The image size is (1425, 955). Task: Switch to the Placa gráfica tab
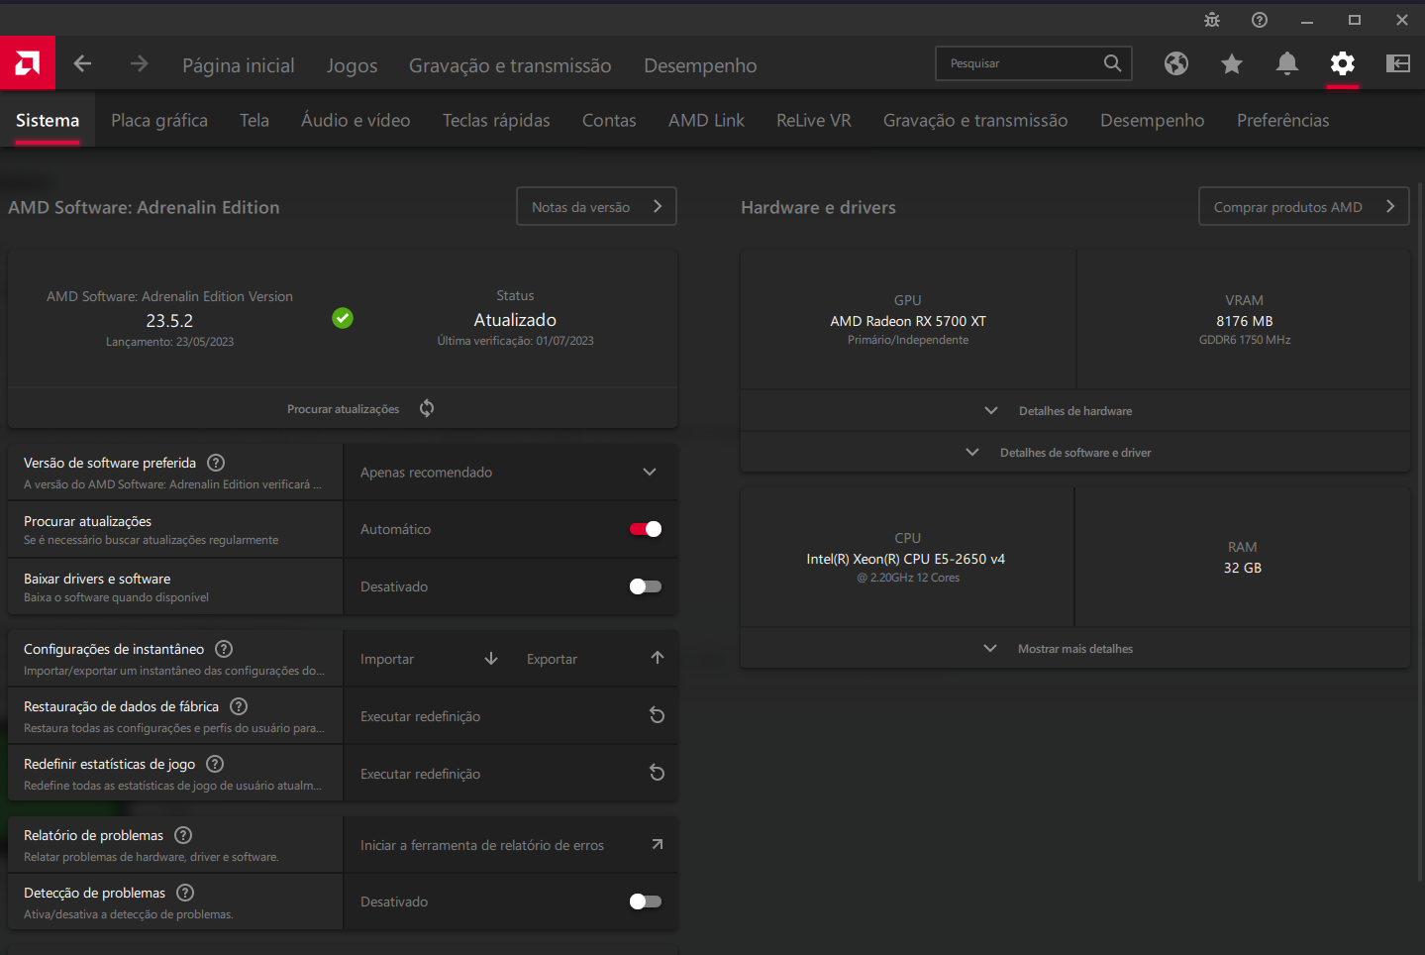tap(159, 120)
